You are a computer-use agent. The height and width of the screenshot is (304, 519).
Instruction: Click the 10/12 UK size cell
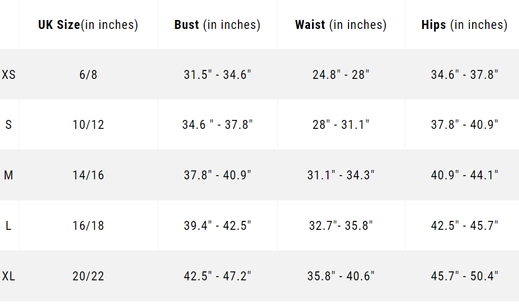tap(88, 125)
